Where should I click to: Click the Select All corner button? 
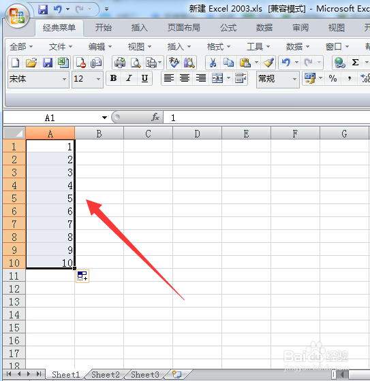pyautogui.click(x=14, y=133)
